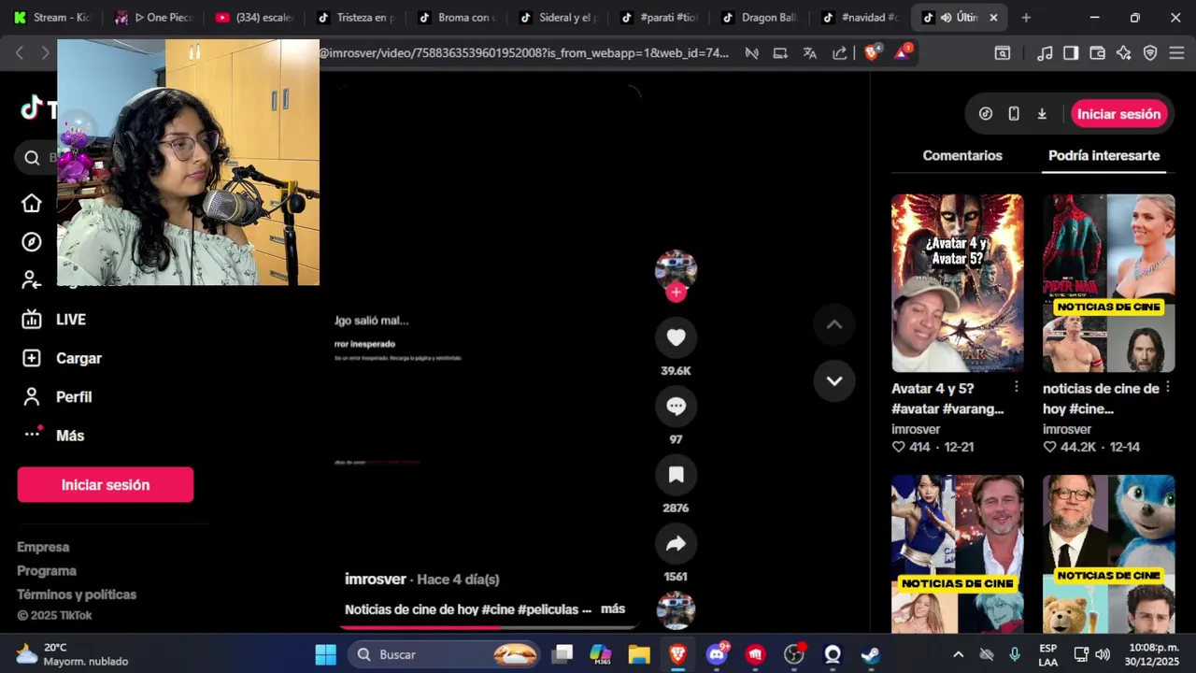Open the Avatar 4 y 5 video thumbnail
This screenshot has height=673, width=1196.
[957, 283]
